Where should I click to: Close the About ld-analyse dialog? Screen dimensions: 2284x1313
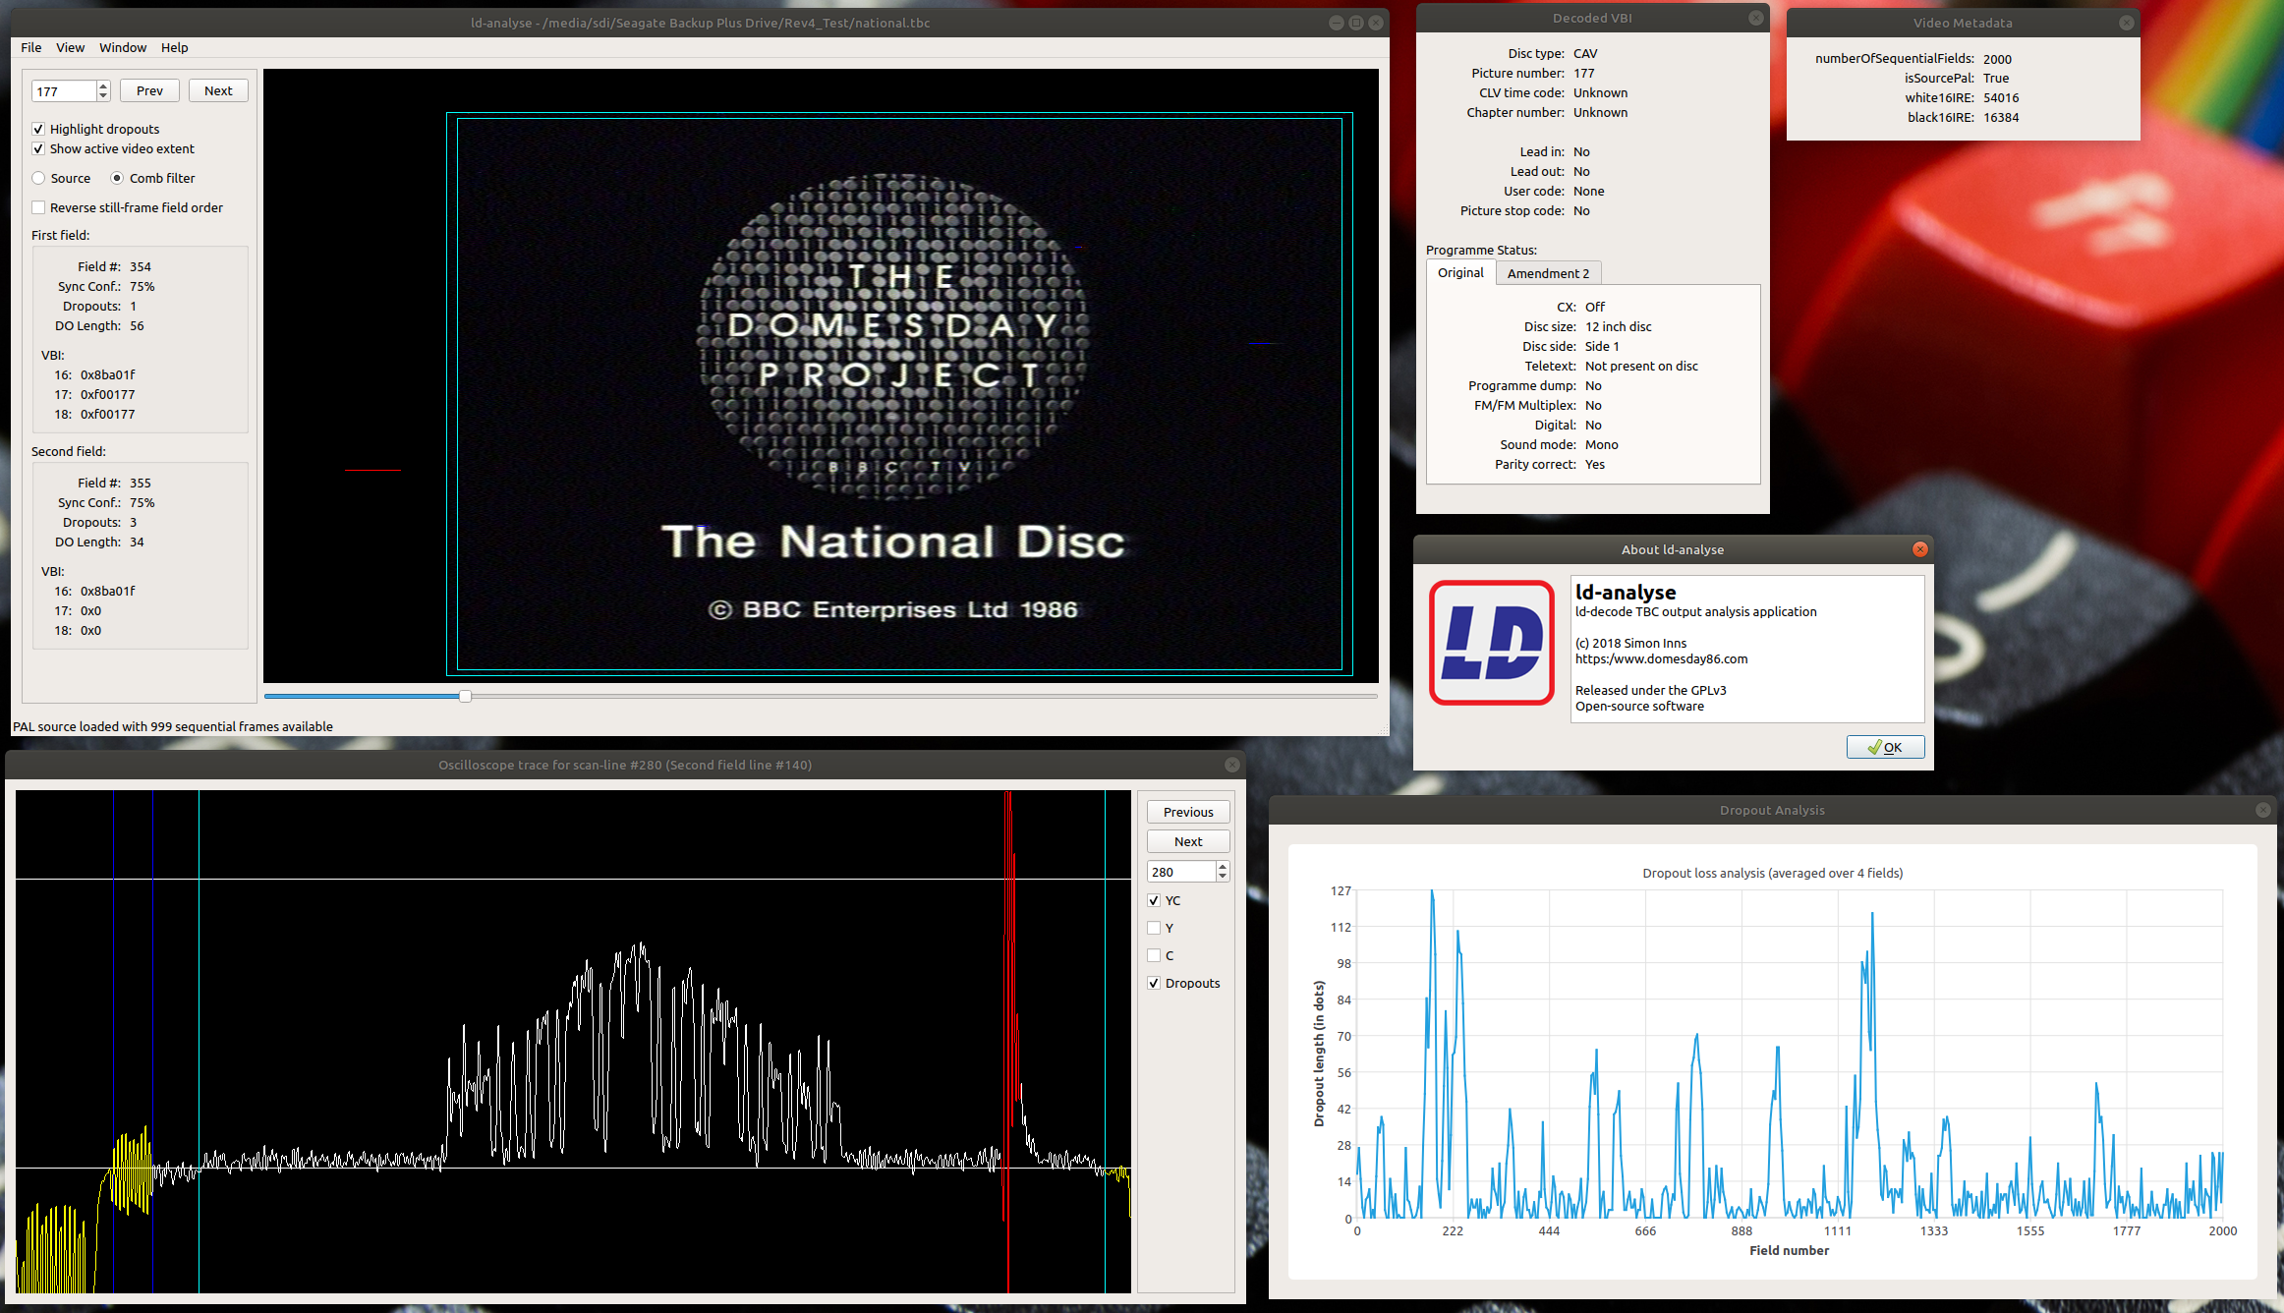coord(1919,549)
